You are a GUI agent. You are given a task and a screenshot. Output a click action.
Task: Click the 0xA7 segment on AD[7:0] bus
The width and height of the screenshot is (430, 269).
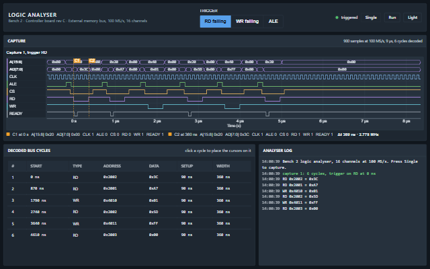point(120,69)
